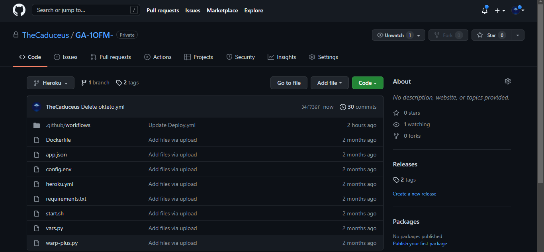The image size is (544, 252).
Task: Click the file icon beside vars.py
Action: 37,228
